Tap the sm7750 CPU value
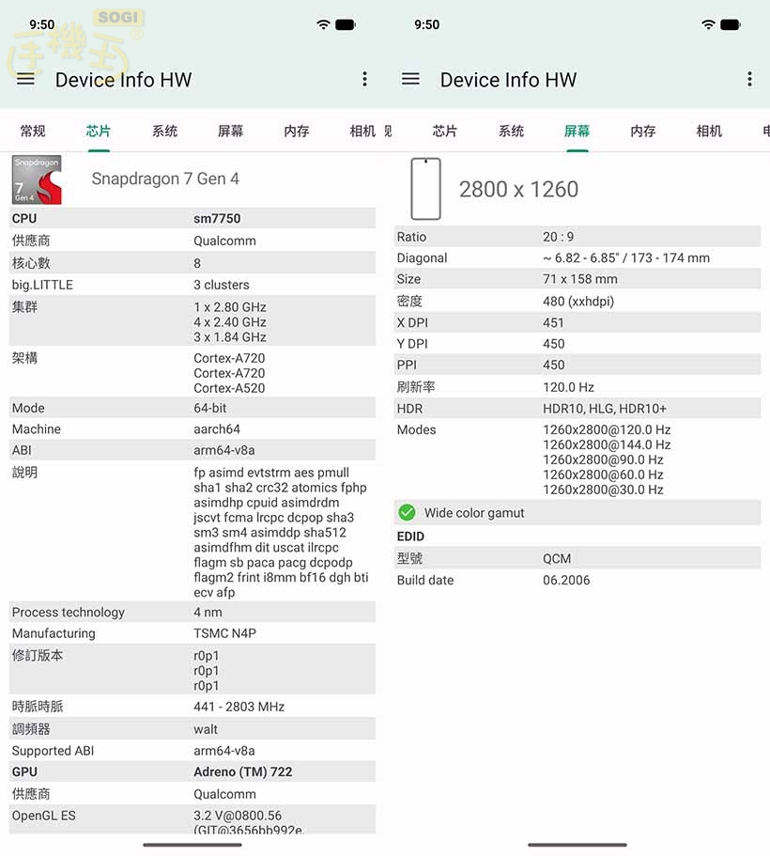770x856 pixels. (x=217, y=218)
